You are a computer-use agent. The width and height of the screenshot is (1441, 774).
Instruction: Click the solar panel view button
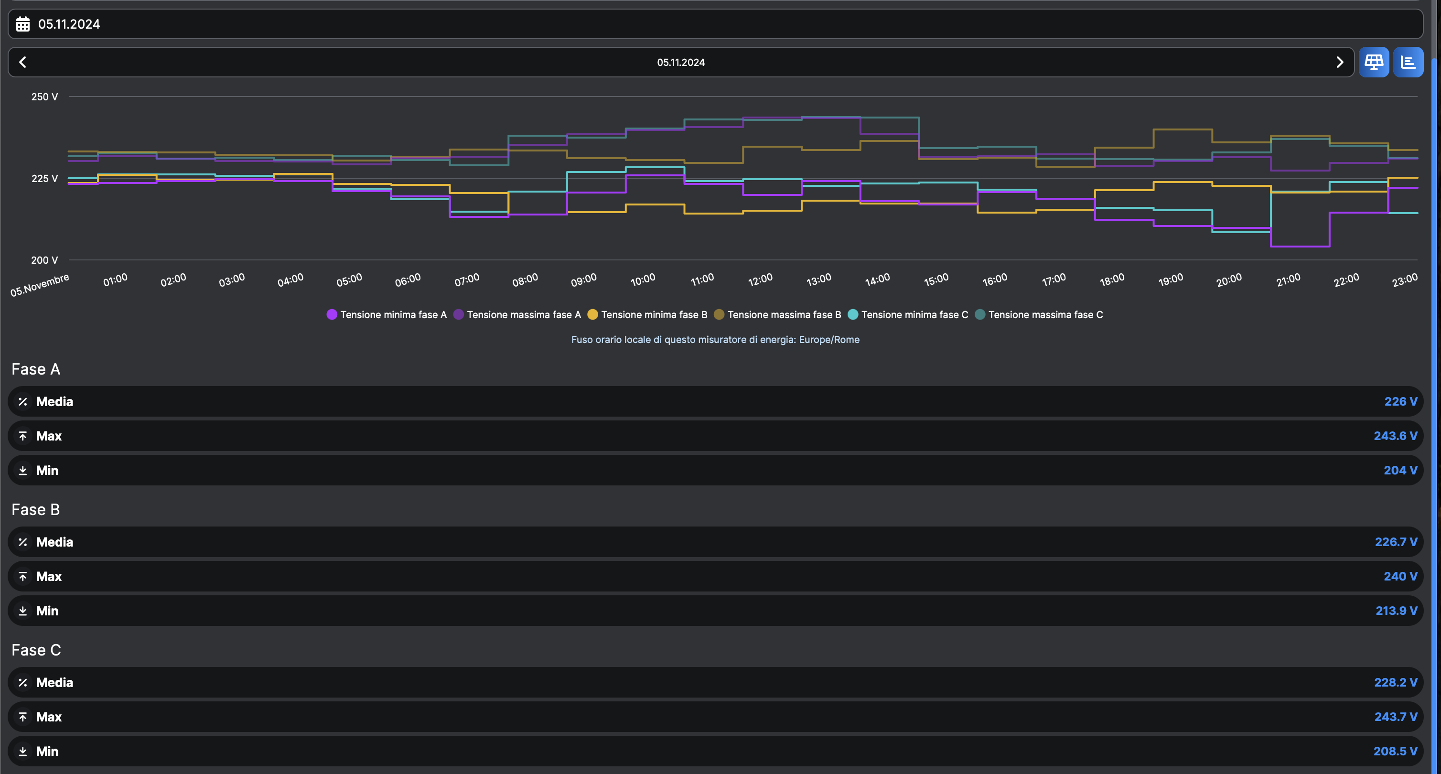click(1374, 62)
